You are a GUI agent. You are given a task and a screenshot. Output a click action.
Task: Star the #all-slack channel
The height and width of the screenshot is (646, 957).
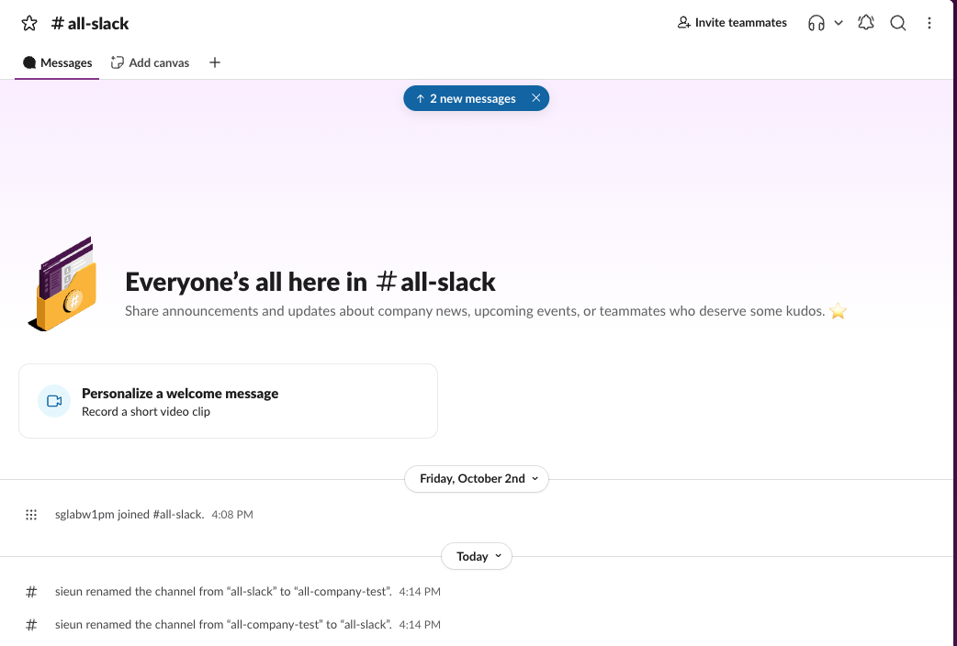29,23
